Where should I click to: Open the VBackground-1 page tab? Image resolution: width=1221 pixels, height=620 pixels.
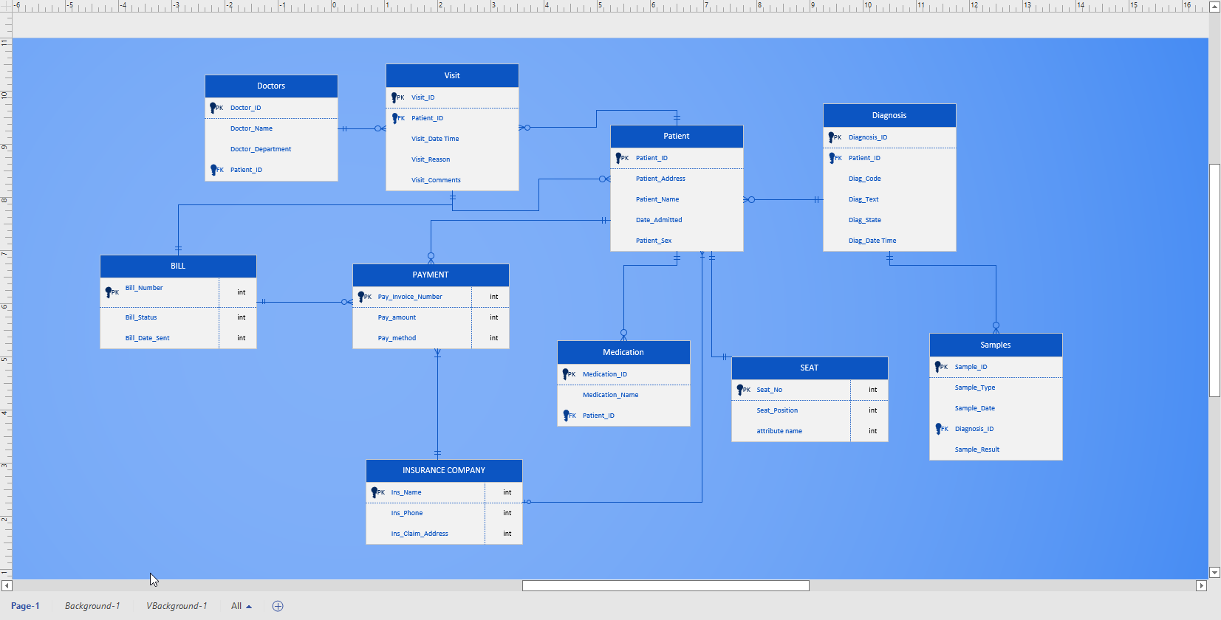point(177,606)
